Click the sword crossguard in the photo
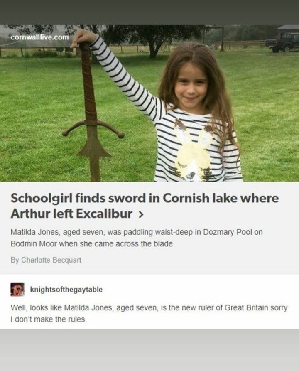 pyautogui.click(x=93, y=129)
